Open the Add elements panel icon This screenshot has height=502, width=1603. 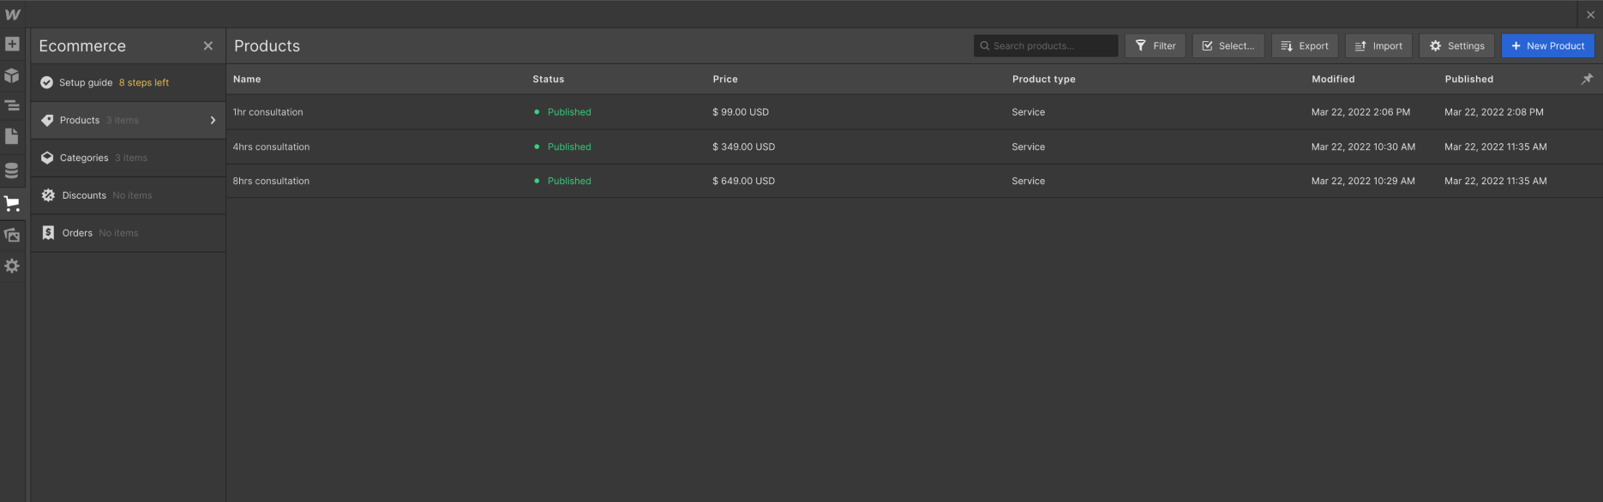pos(12,45)
